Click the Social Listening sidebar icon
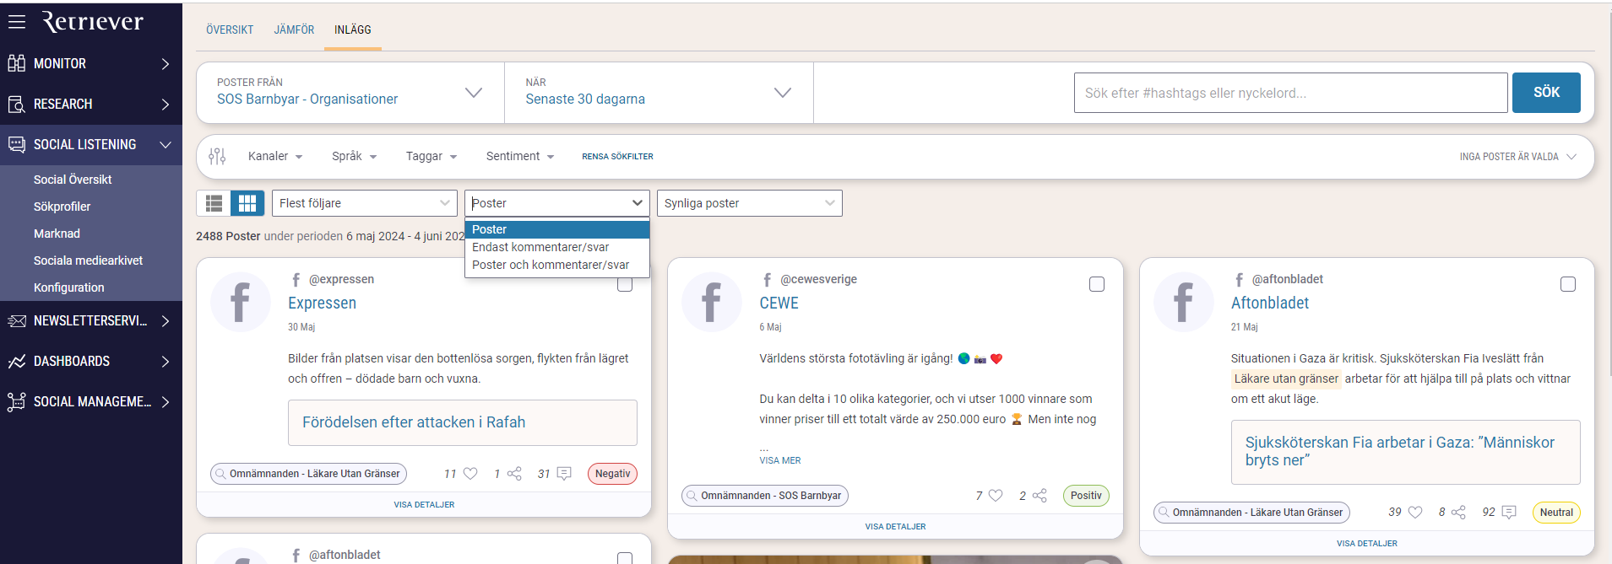The image size is (1612, 564). click(16, 144)
